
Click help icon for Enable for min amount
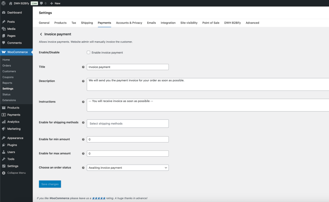click(83, 139)
